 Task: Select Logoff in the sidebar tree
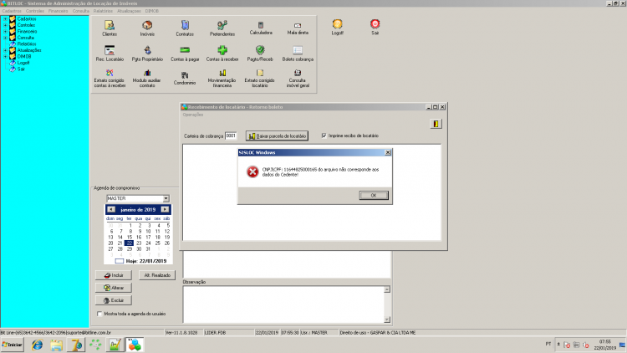click(23, 63)
